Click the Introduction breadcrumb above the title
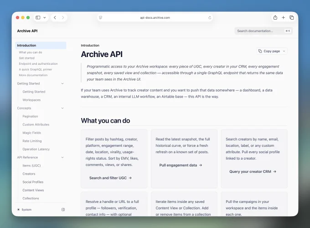Screen dimensions: 310x228 (90, 45)
